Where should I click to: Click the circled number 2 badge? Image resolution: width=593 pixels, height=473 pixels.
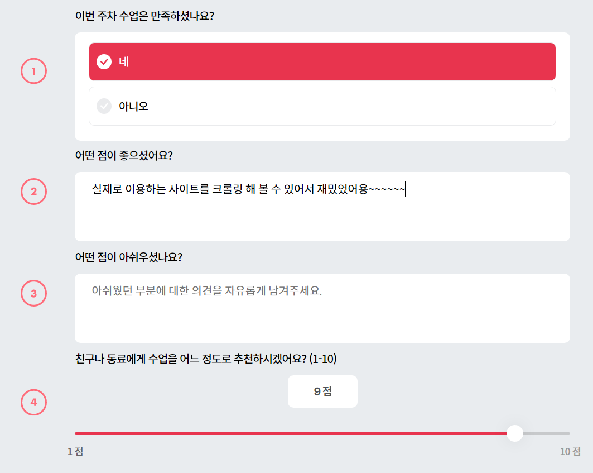33,192
